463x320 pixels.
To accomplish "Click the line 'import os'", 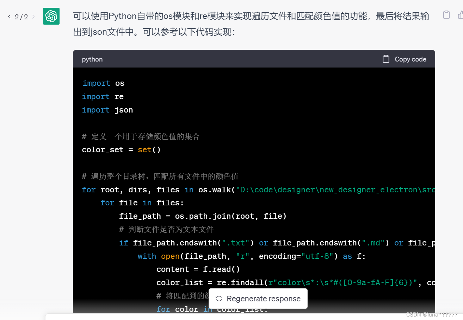I will point(103,83).
